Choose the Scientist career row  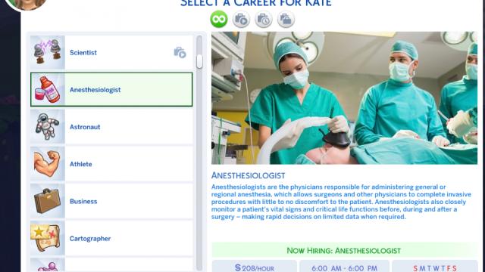(x=111, y=52)
